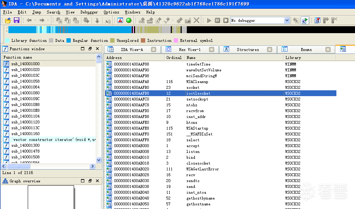The width and height of the screenshot is (355, 209).
Task: Open the back-arrow history dropdown
Action: tap(35, 20)
